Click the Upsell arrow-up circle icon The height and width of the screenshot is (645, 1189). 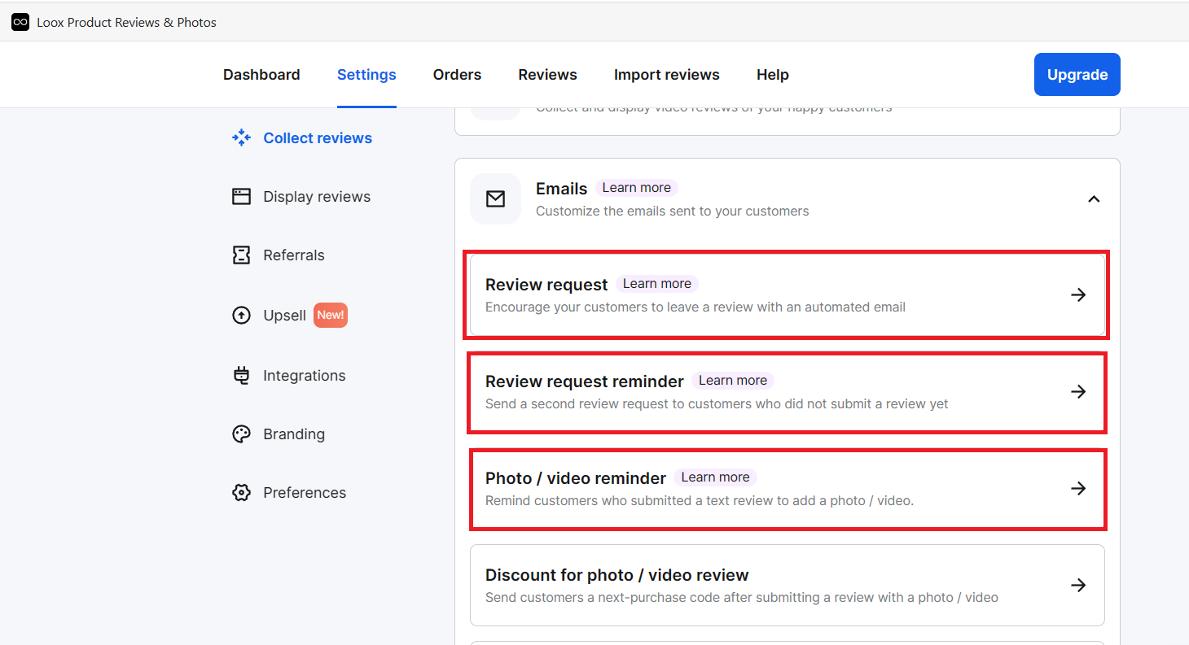(x=241, y=315)
